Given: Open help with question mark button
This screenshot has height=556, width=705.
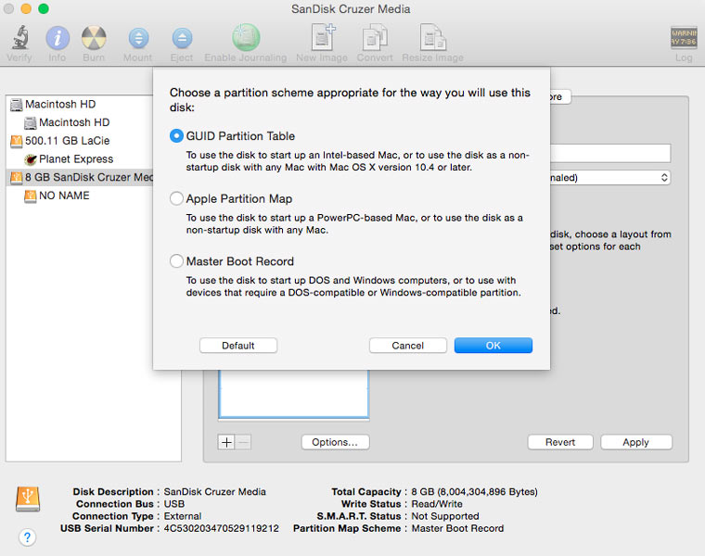Looking at the screenshot, I should coord(28,537).
